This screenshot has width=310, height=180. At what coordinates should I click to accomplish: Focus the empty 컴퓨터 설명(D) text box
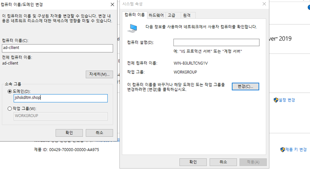pyautogui.click(x=216, y=43)
